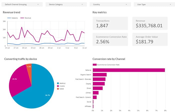Toggle the Sessions series in legend
The width and height of the screenshot is (175, 112).
(12, 18)
